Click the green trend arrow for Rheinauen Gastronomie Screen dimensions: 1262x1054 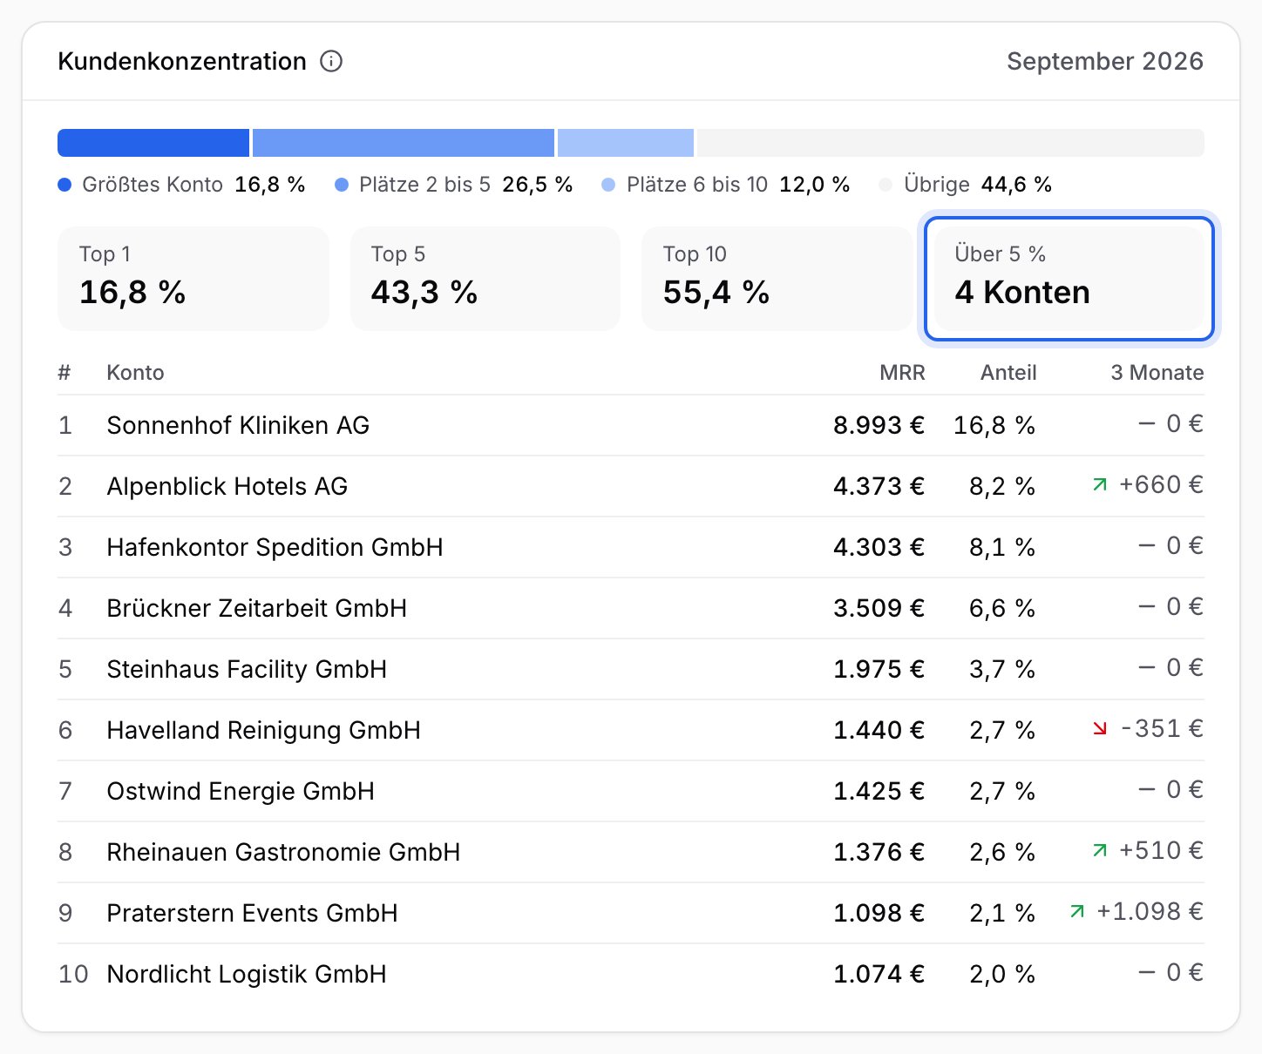click(x=1100, y=850)
